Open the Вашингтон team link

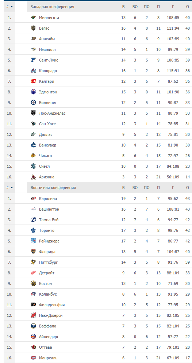tap(49, 209)
